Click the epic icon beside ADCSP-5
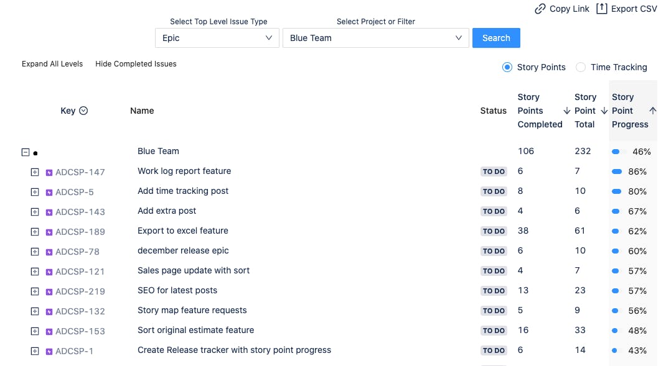Viewport: 666px width, 366px height. click(x=49, y=193)
